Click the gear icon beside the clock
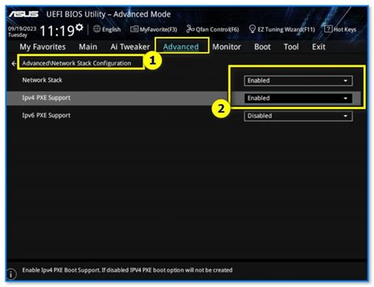374x287 pixels. [x=79, y=28]
